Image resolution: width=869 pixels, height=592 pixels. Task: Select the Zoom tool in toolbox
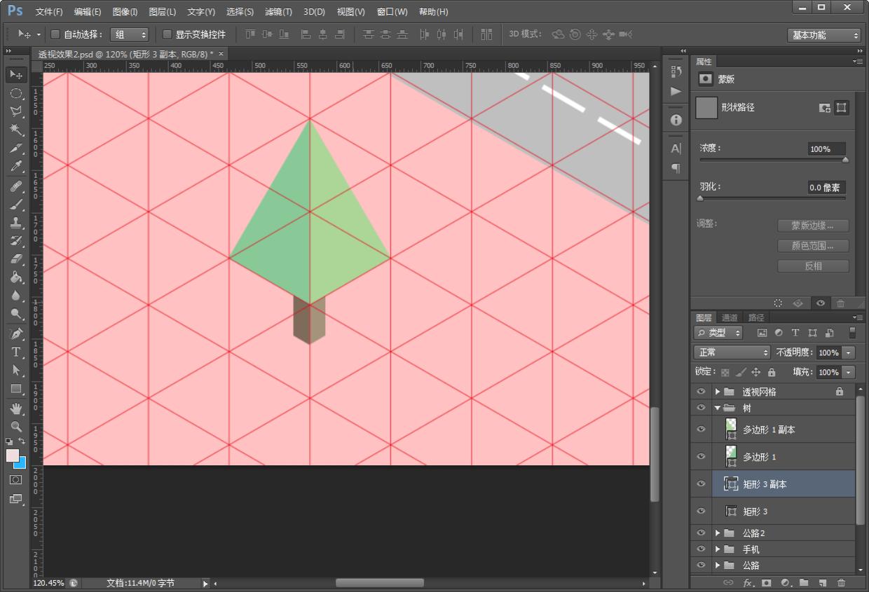16,426
